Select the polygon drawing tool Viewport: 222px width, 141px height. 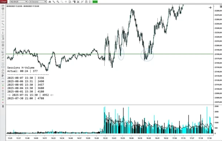tap(3, 73)
